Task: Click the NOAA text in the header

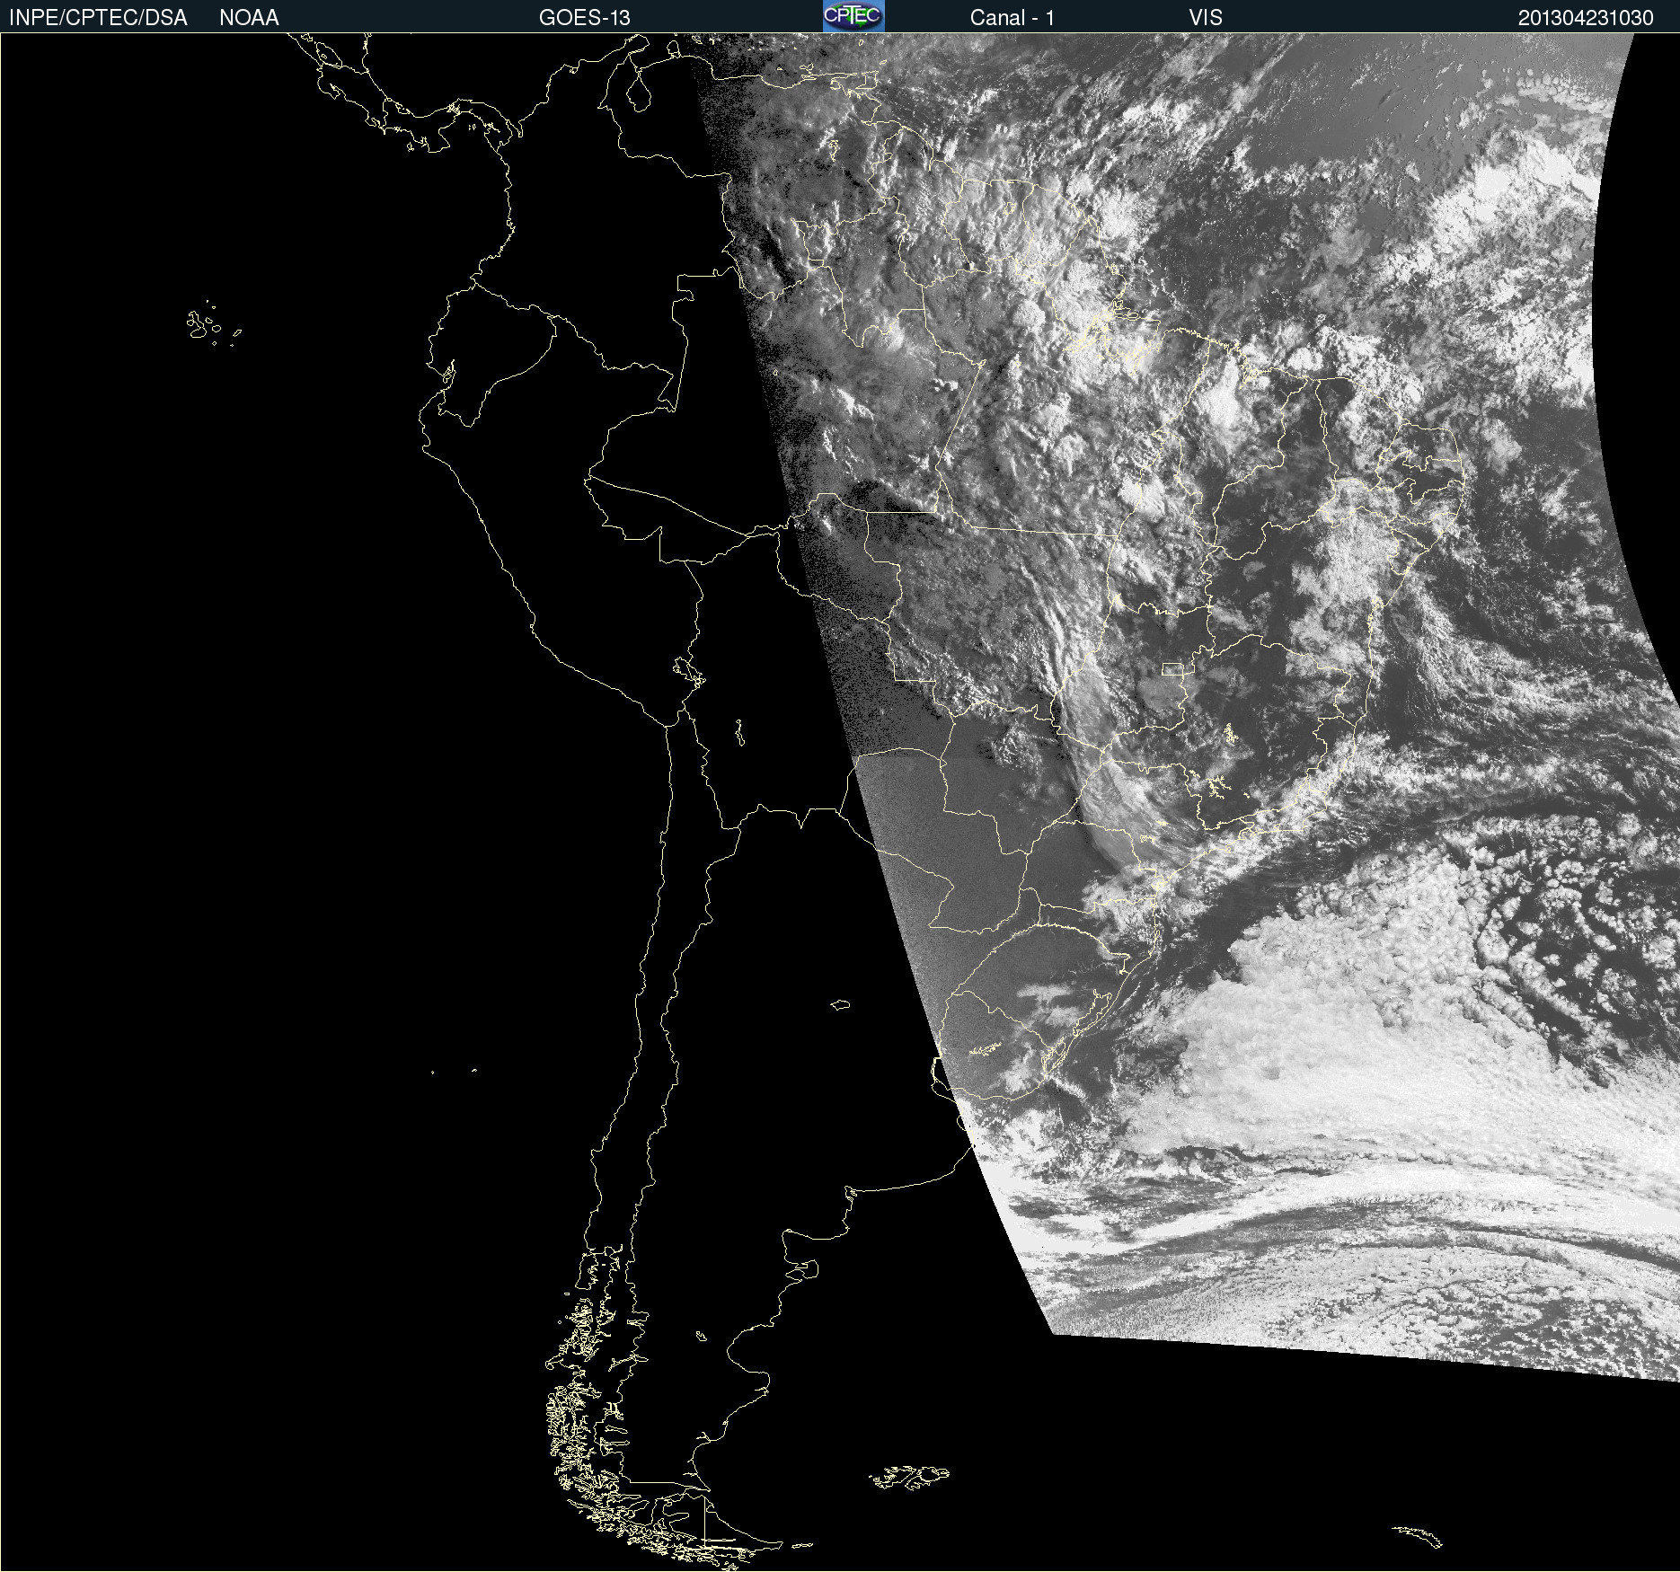Action: (x=249, y=17)
